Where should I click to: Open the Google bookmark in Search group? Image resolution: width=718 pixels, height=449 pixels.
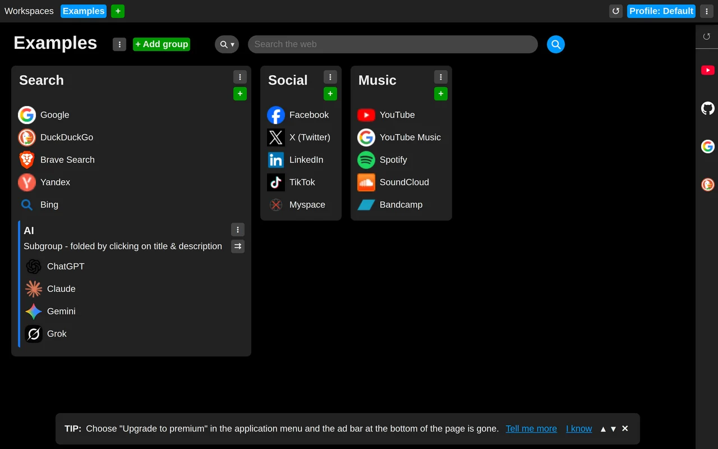click(x=44, y=114)
